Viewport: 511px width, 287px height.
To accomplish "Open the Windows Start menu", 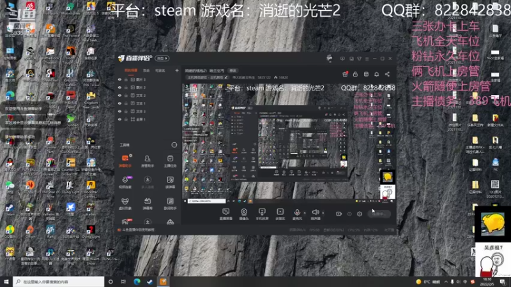I will pyautogui.click(x=6, y=281).
